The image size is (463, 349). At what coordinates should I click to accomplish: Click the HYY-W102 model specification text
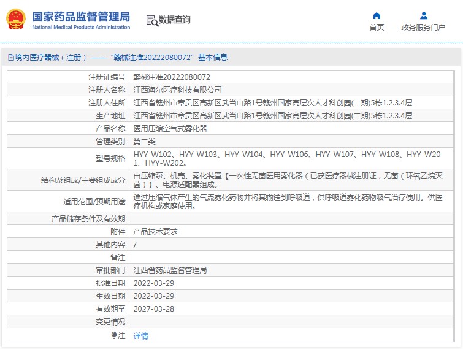pyautogui.click(x=287, y=159)
